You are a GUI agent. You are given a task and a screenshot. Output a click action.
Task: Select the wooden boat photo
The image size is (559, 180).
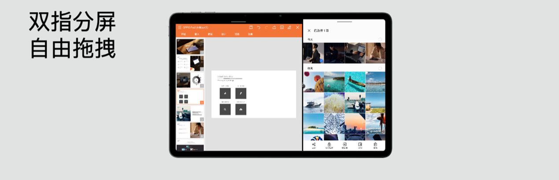(355, 82)
